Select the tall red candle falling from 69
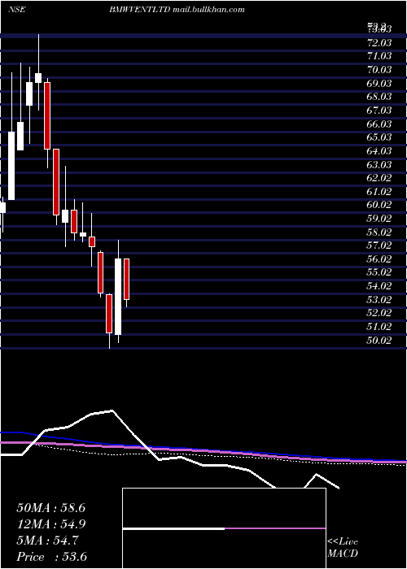Viewport: 407px width, 569px height. pos(47,115)
